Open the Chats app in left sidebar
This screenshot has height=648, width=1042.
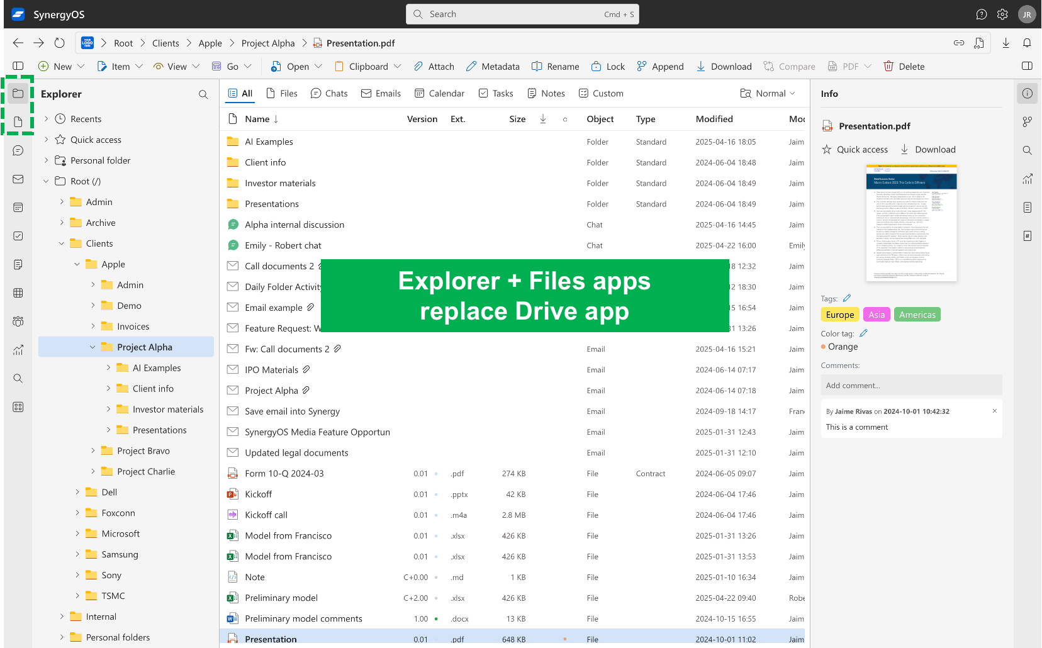pyautogui.click(x=18, y=150)
